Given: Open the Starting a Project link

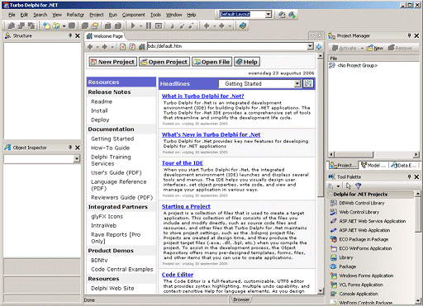Looking at the screenshot, I should pyautogui.click(x=186, y=206).
